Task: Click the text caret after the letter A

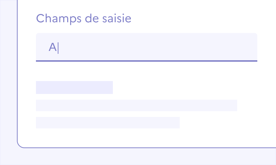Action: click(58, 47)
